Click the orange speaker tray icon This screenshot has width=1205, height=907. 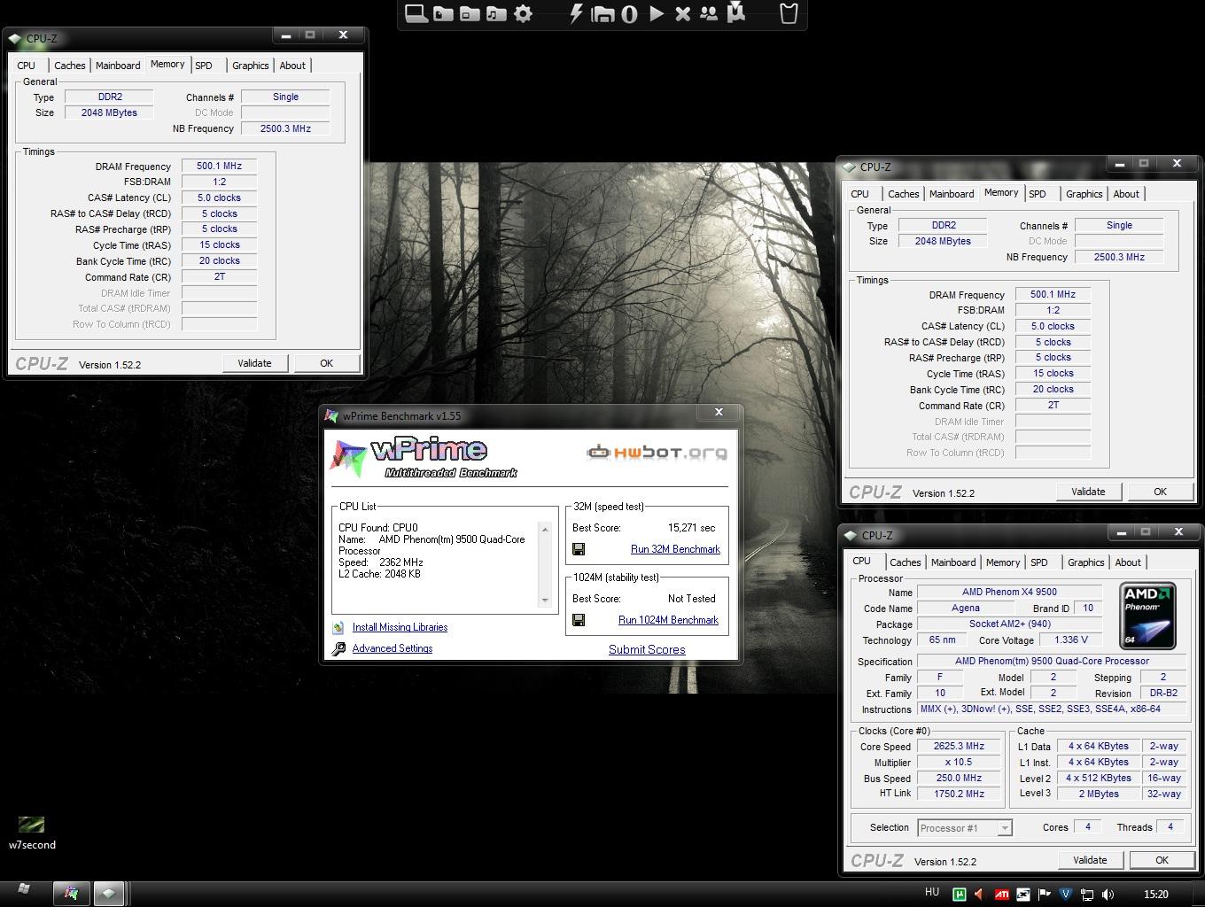[980, 895]
